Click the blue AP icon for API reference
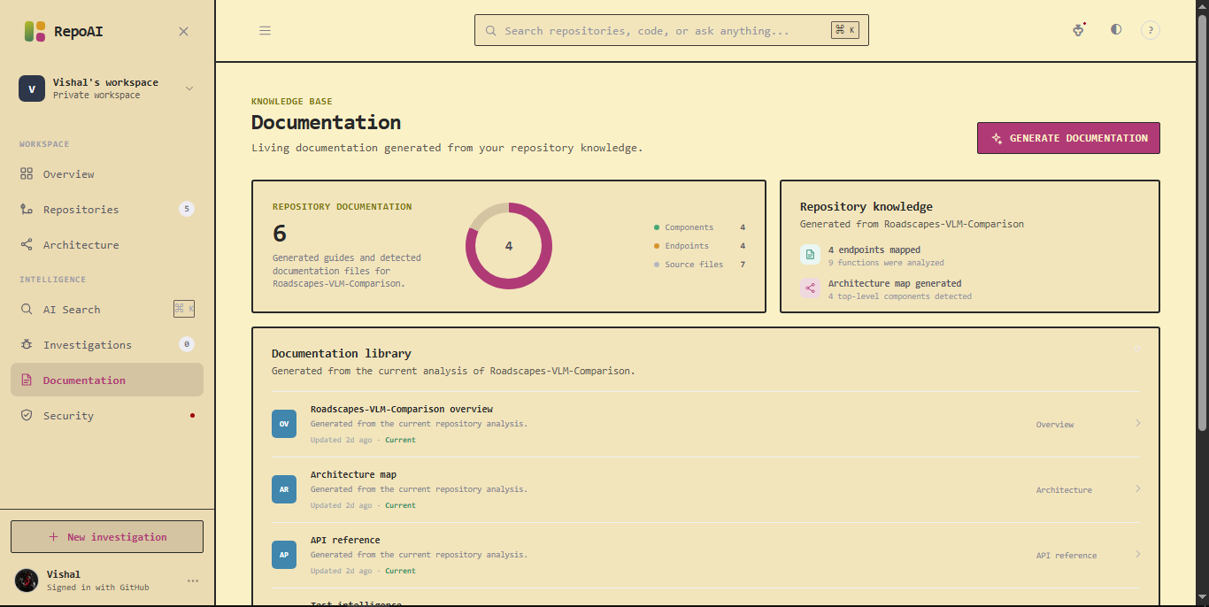The width and height of the screenshot is (1209, 607). tap(284, 555)
